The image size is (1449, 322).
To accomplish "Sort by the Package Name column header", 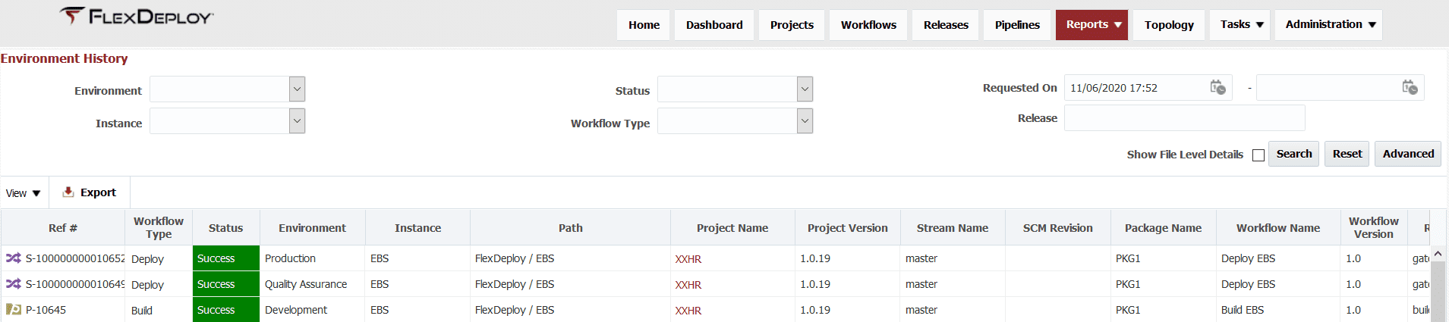I will 1163,228.
